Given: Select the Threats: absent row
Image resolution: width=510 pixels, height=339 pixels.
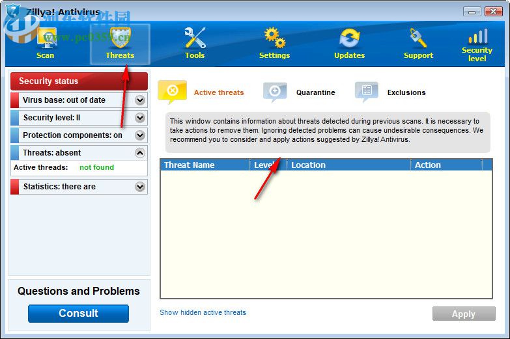Looking at the screenshot, I should click(x=79, y=153).
